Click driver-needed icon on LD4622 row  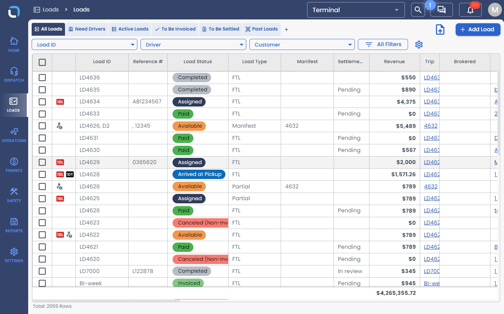click(69, 235)
